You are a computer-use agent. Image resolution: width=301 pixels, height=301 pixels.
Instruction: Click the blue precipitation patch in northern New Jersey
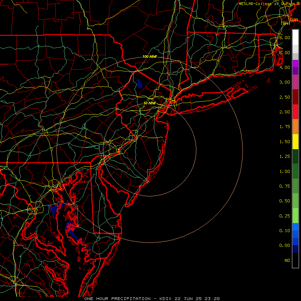click(x=139, y=84)
